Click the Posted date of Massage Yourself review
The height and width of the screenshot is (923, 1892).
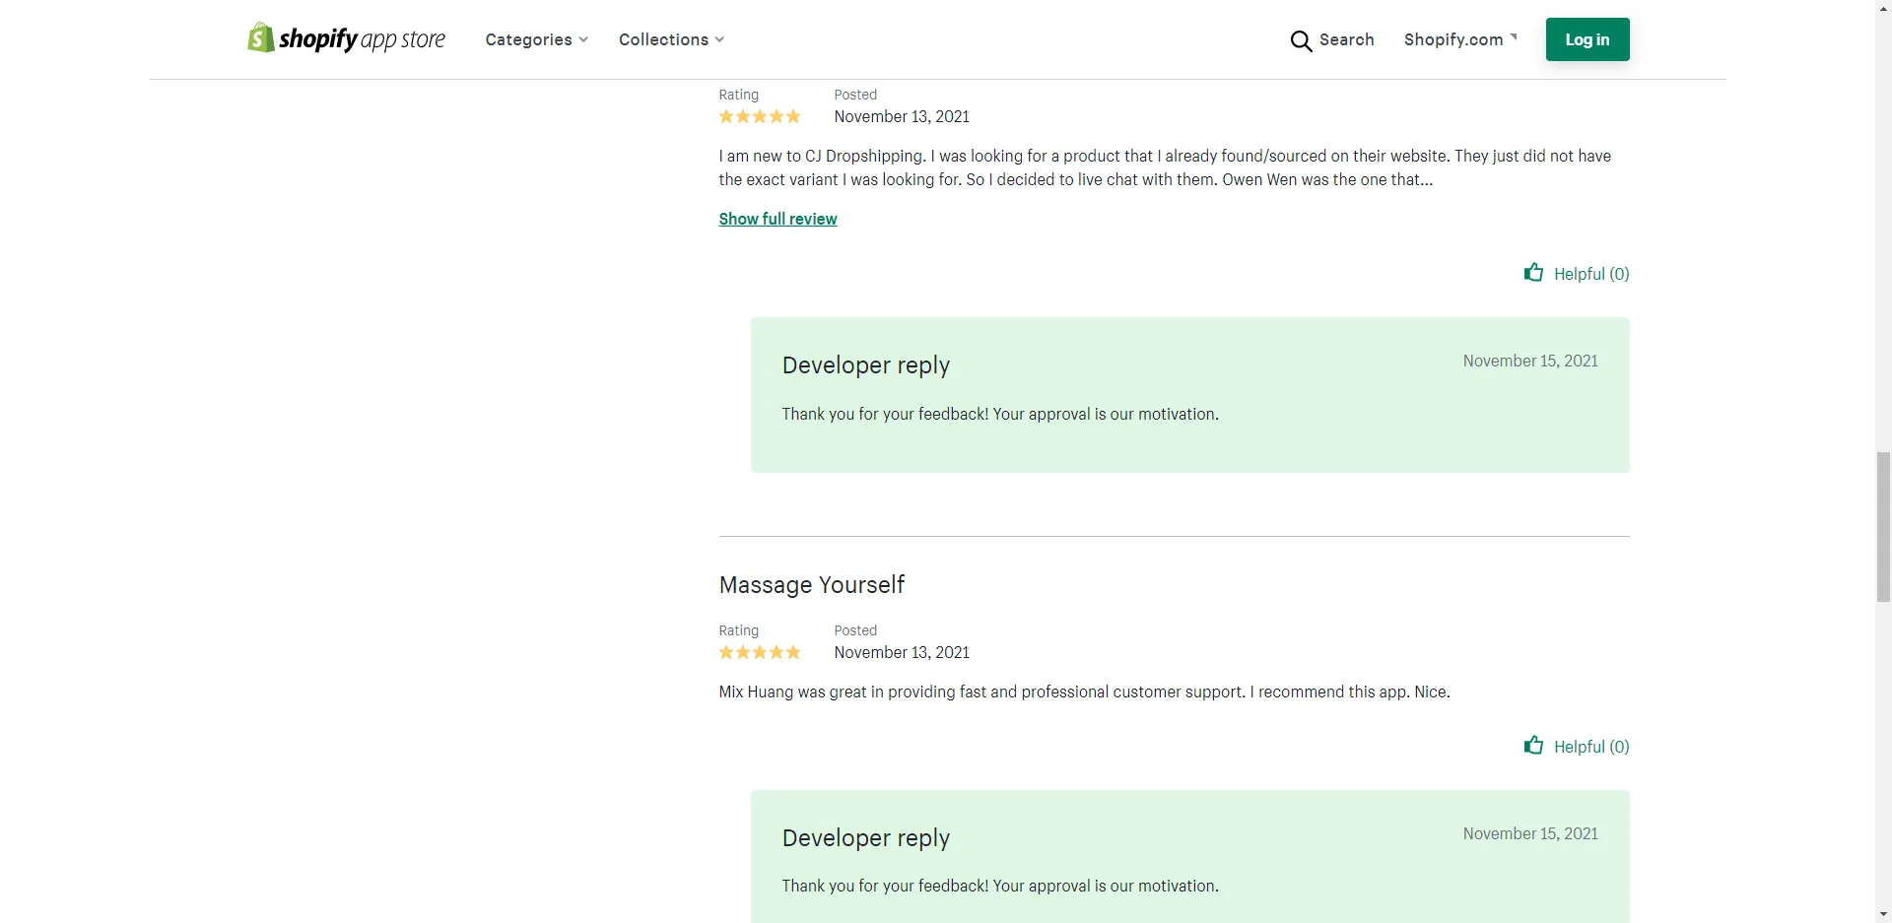click(x=901, y=652)
